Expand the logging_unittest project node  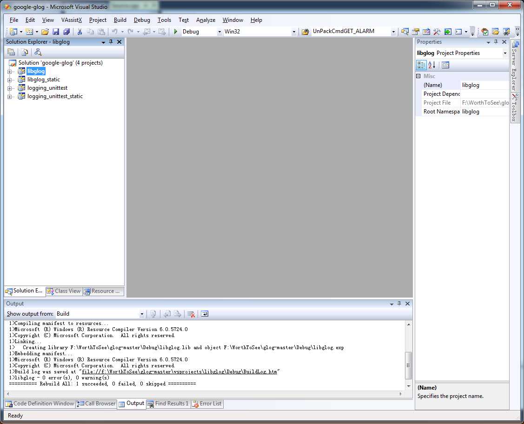click(10, 88)
